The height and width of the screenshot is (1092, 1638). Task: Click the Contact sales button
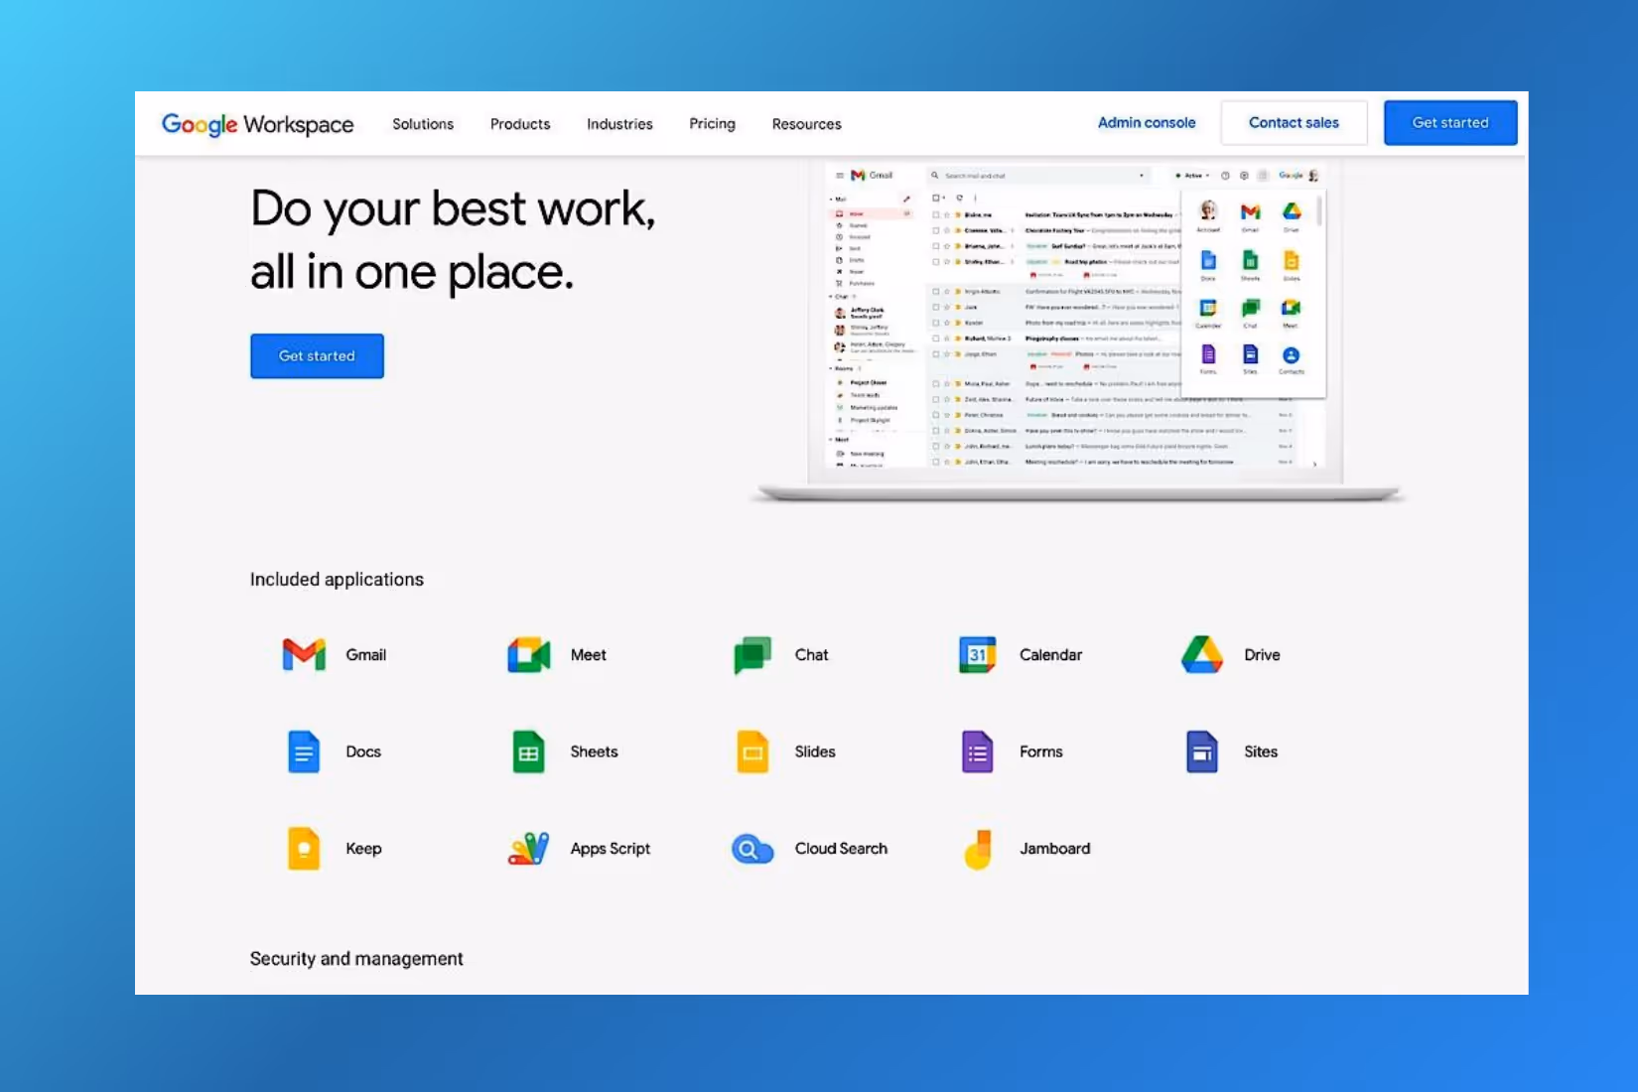(x=1294, y=123)
